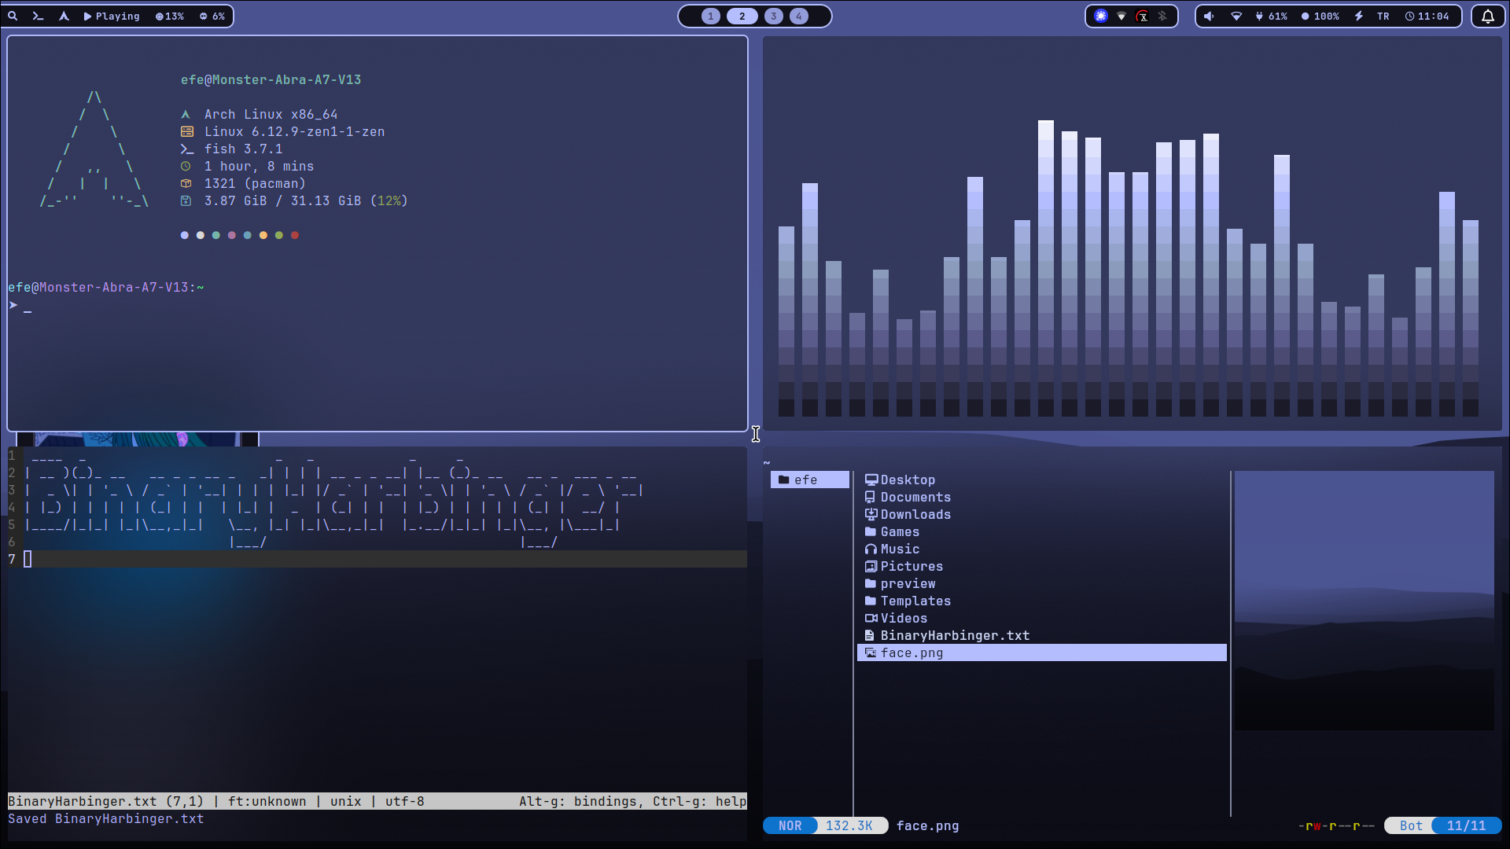1510x849 pixels.
Task: Switch to workspace 3
Action: pos(774,16)
